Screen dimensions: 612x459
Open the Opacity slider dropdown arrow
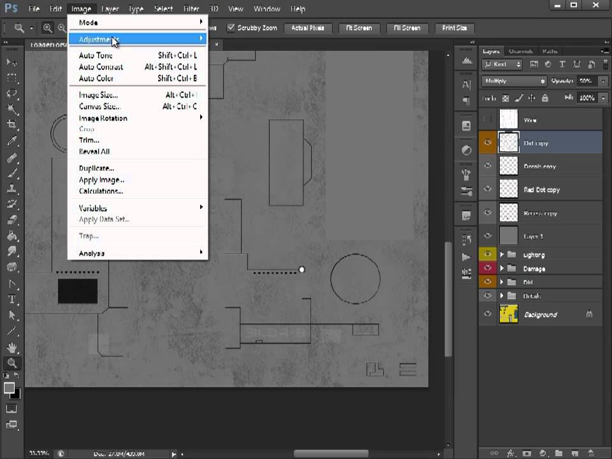point(604,81)
